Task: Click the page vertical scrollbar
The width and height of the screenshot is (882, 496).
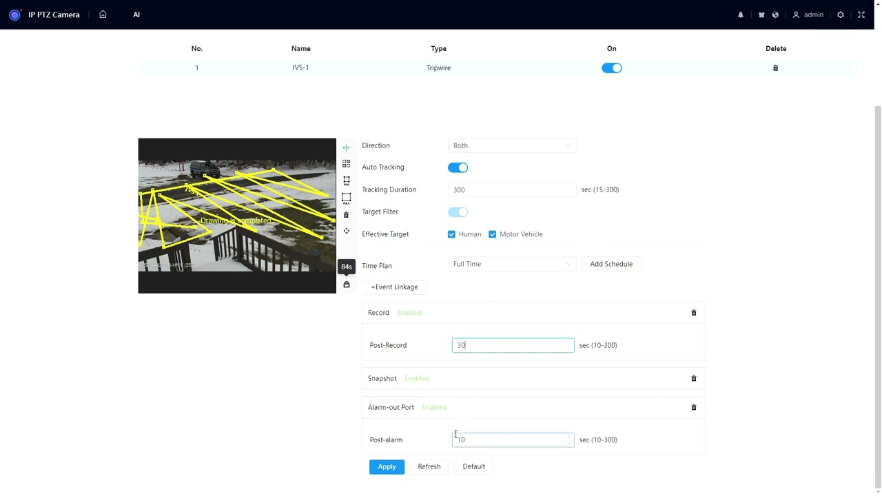Action: point(878,296)
